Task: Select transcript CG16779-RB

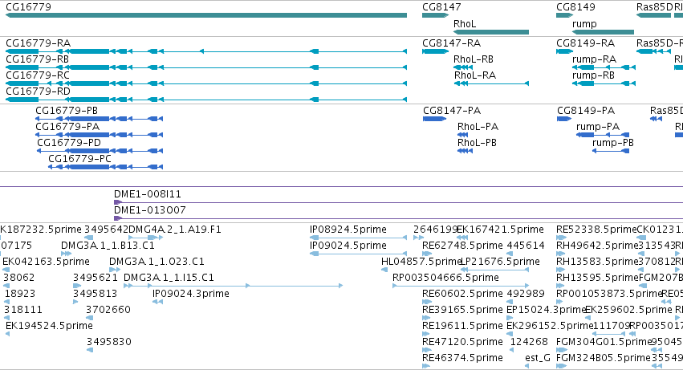Action: coord(206,67)
